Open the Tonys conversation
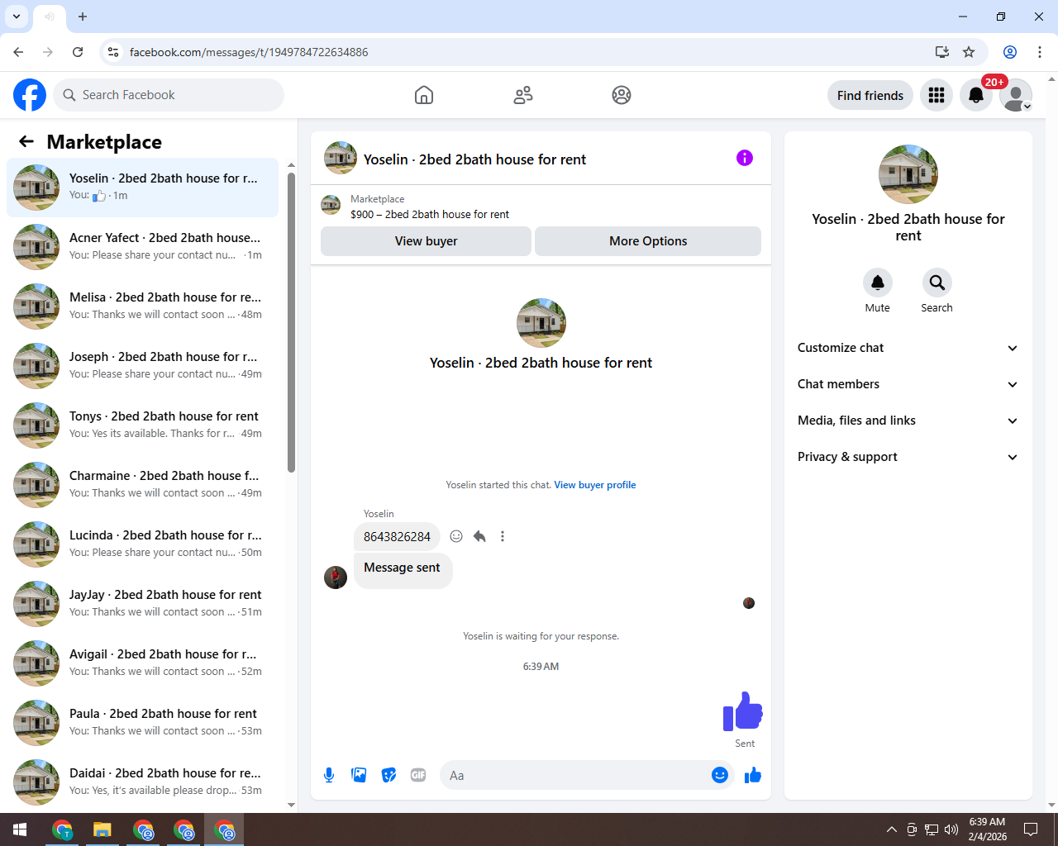Image resolution: width=1058 pixels, height=846 pixels. pyautogui.click(x=142, y=425)
